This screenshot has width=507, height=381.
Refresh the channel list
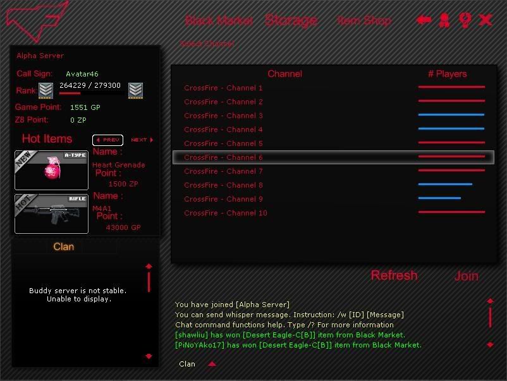tap(394, 275)
